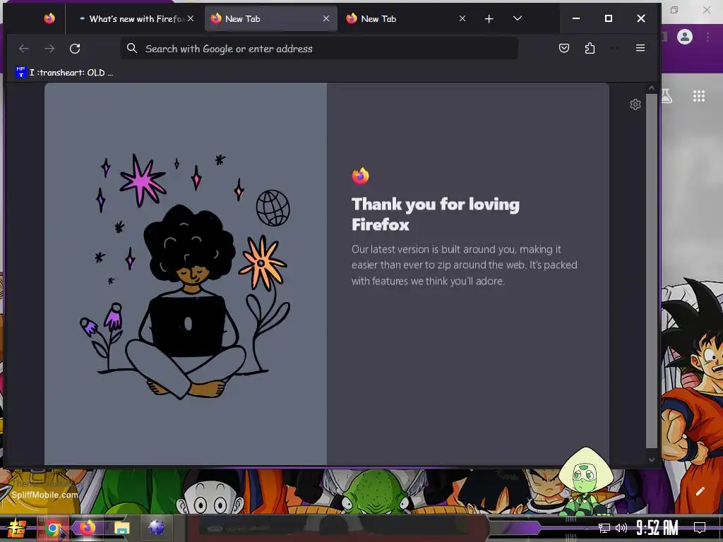Open the 'I :transheart: OLD' bookmark
This screenshot has width=723, height=542.
[64, 73]
